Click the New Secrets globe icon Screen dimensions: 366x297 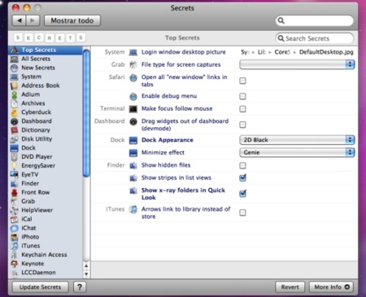pyautogui.click(x=14, y=68)
